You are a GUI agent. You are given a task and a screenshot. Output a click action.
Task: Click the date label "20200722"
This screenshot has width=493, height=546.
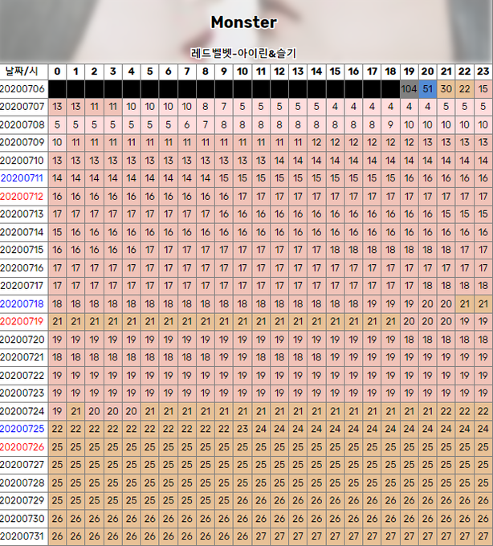point(22,376)
